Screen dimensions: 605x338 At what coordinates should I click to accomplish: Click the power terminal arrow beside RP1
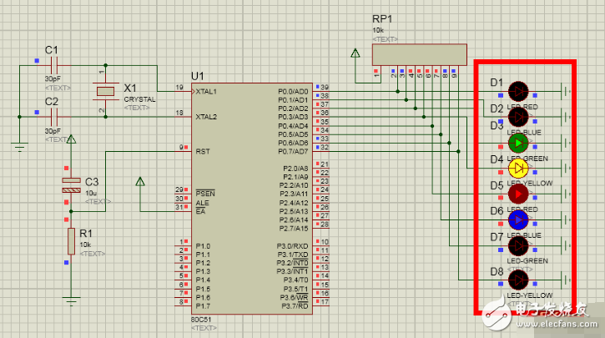click(356, 55)
